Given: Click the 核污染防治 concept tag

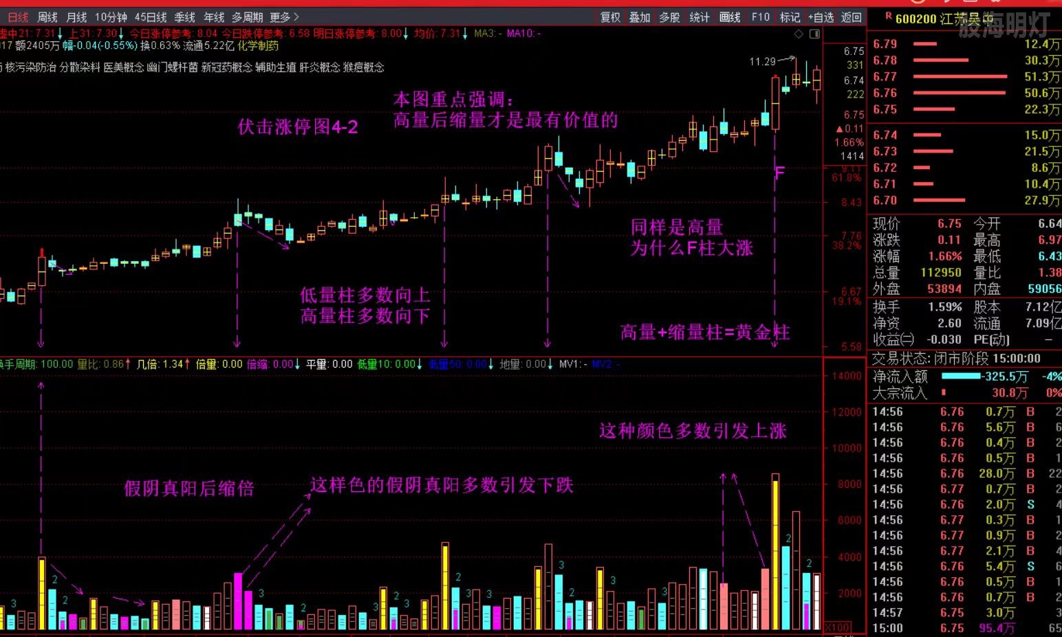Looking at the screenshot, I should 31,67.
